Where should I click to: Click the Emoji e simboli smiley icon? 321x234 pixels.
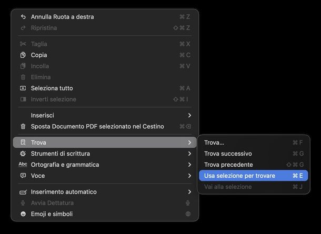pyautogui.click(x=23, y=214)
